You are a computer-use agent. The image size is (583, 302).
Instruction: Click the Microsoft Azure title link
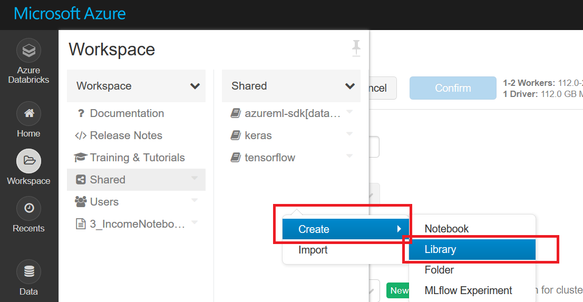tap(70, 14)
